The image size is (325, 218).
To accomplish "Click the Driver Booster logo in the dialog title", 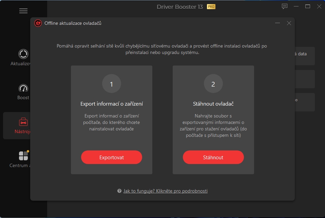I will tap(38, 23).
